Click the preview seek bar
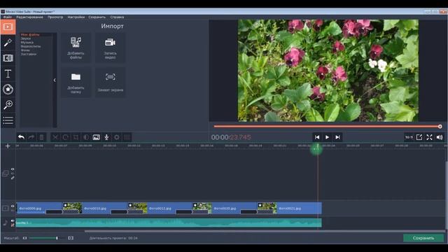448x252 pixels. [x=328, y=127]
